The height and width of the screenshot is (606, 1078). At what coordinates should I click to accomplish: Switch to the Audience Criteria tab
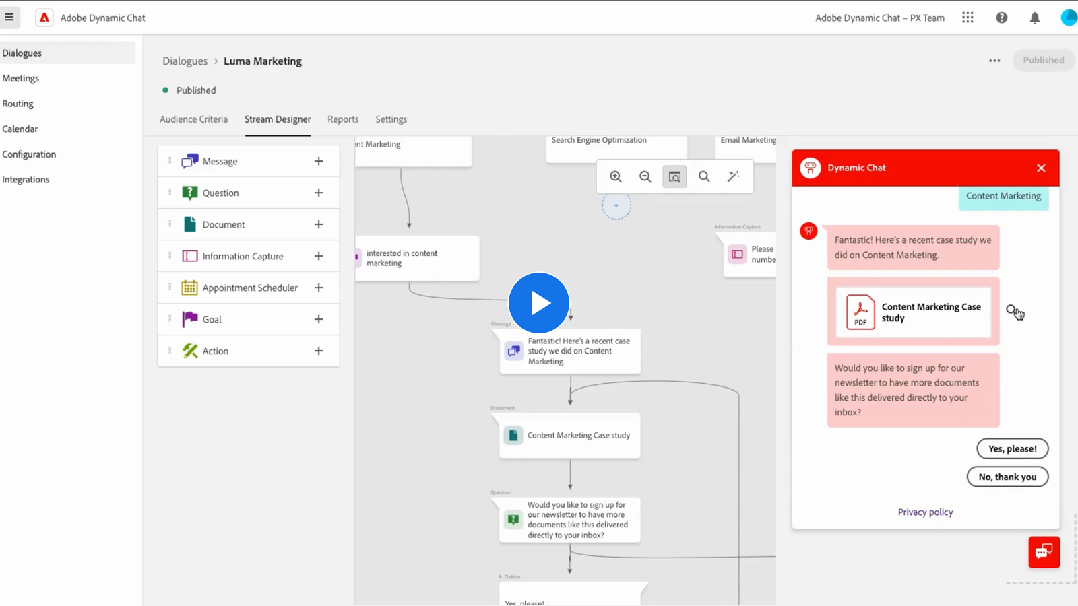[x=193, y=119]
